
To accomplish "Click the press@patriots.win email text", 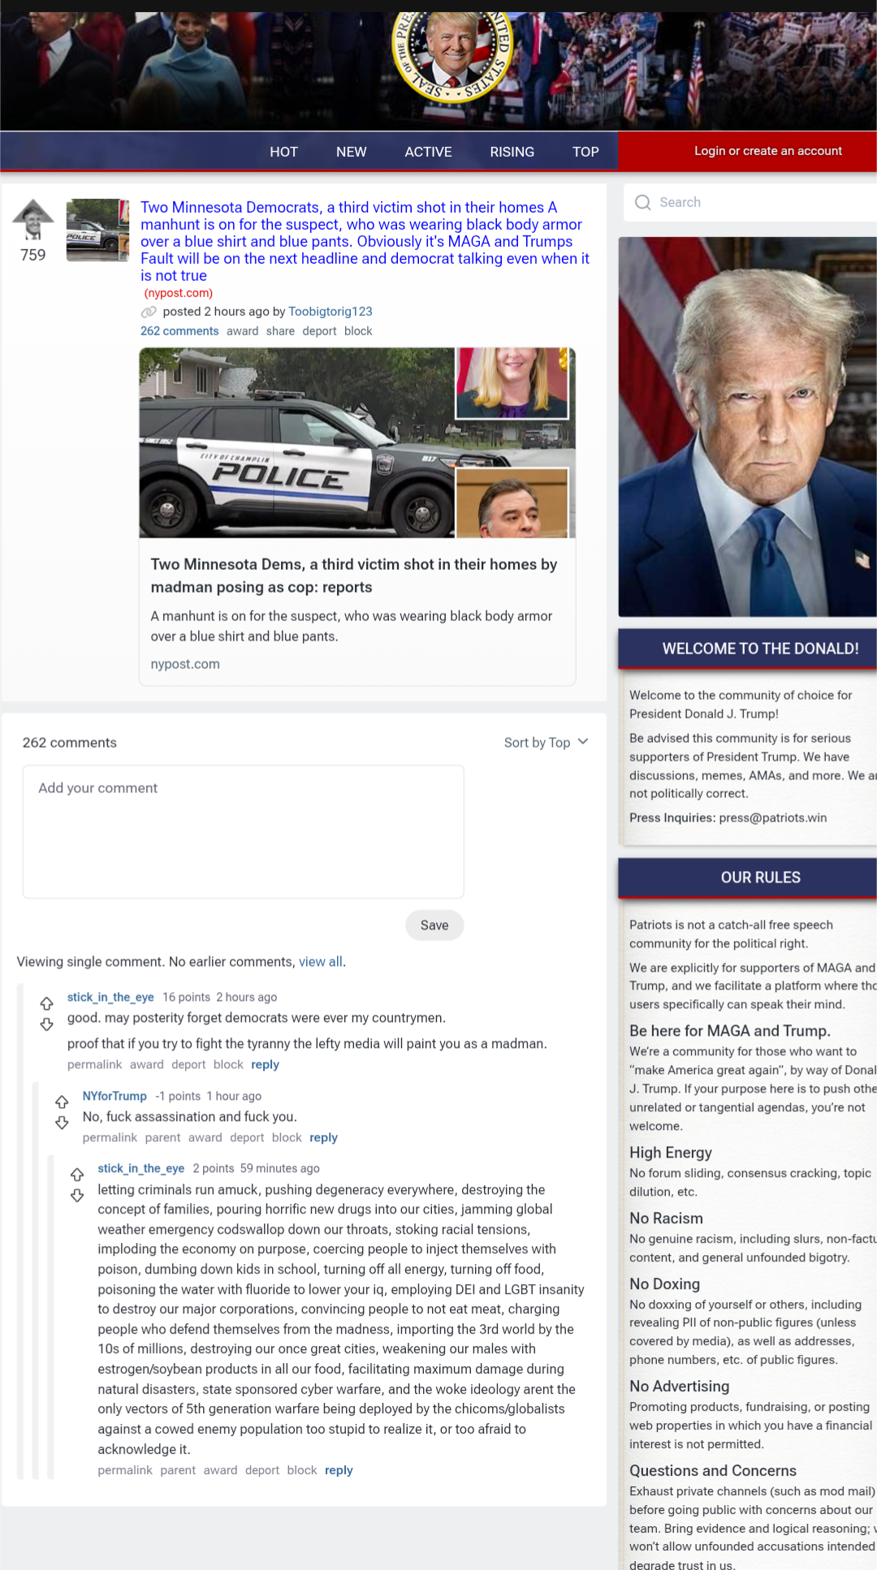I will [772, 817].
